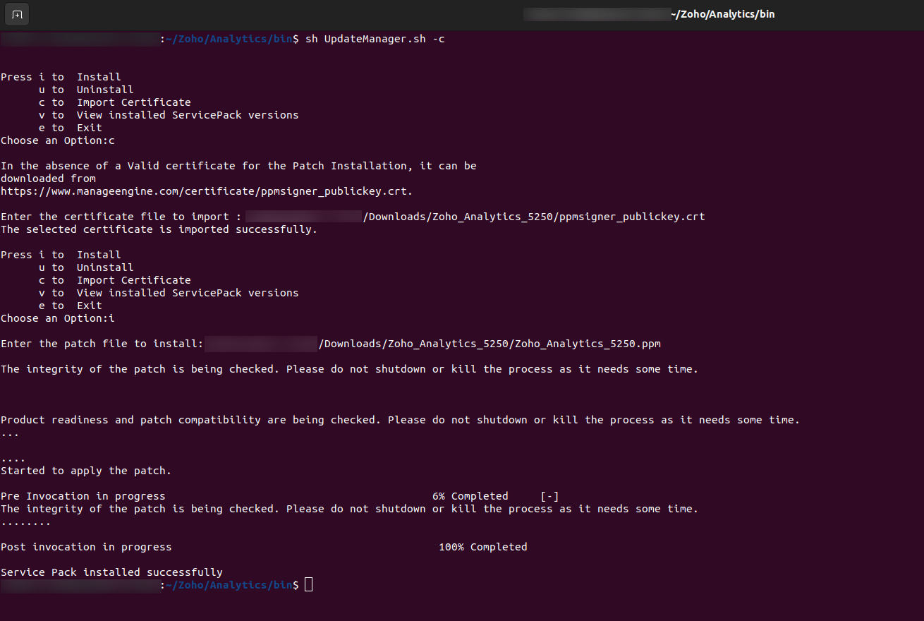Click the 'Started to apply the patch.' line
Screen dimensions: 924x621
click(86, 471)
